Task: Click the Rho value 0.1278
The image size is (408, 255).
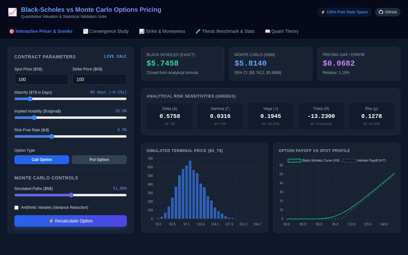Action: tap(372, 116)
